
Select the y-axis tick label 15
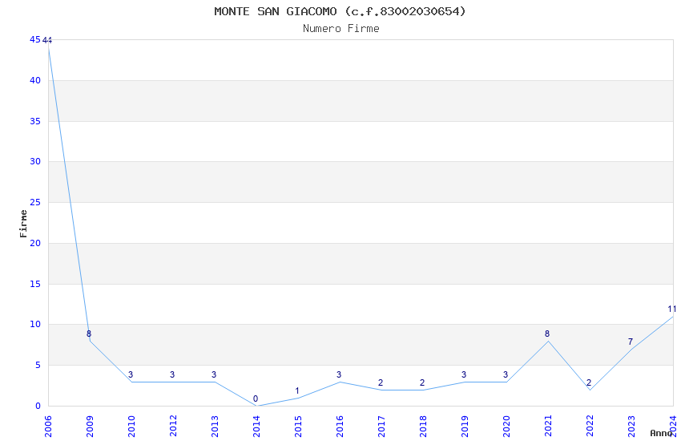35,284
